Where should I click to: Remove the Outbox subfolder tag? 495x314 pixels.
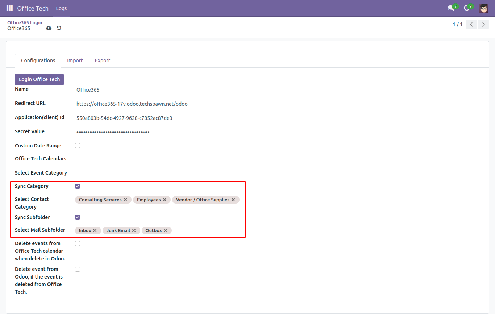166,231
